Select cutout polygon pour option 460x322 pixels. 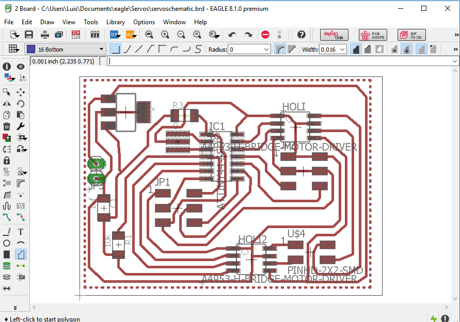[379, 49]
